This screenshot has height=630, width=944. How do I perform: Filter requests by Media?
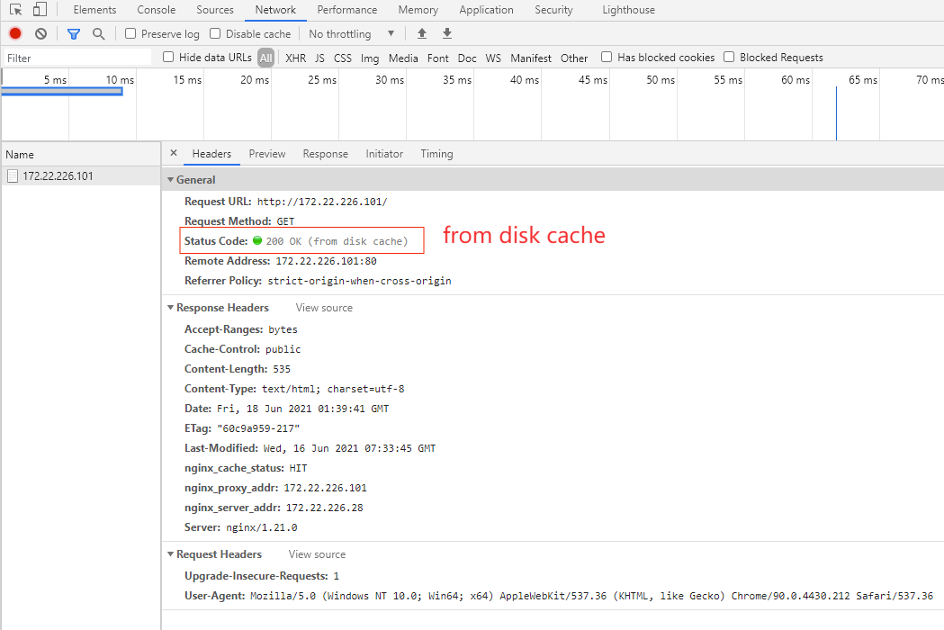coord(403,58)
